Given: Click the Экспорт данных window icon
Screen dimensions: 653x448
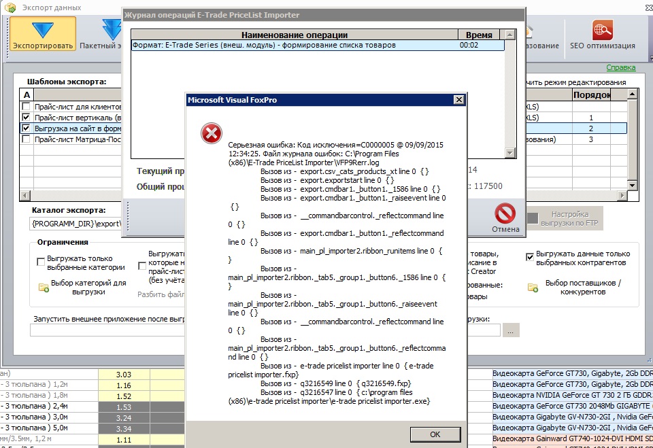Looking at the screenshot, I should (x=10, y=7).
